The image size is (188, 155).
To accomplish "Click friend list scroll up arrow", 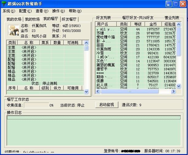I will [179, 25].
